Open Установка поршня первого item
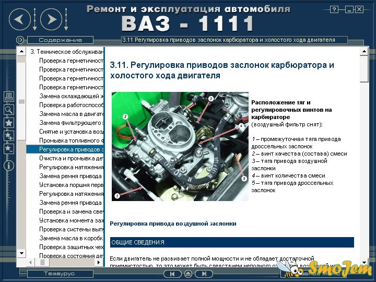This screenshot has height=282, width=376. click(x=72, y=185)
